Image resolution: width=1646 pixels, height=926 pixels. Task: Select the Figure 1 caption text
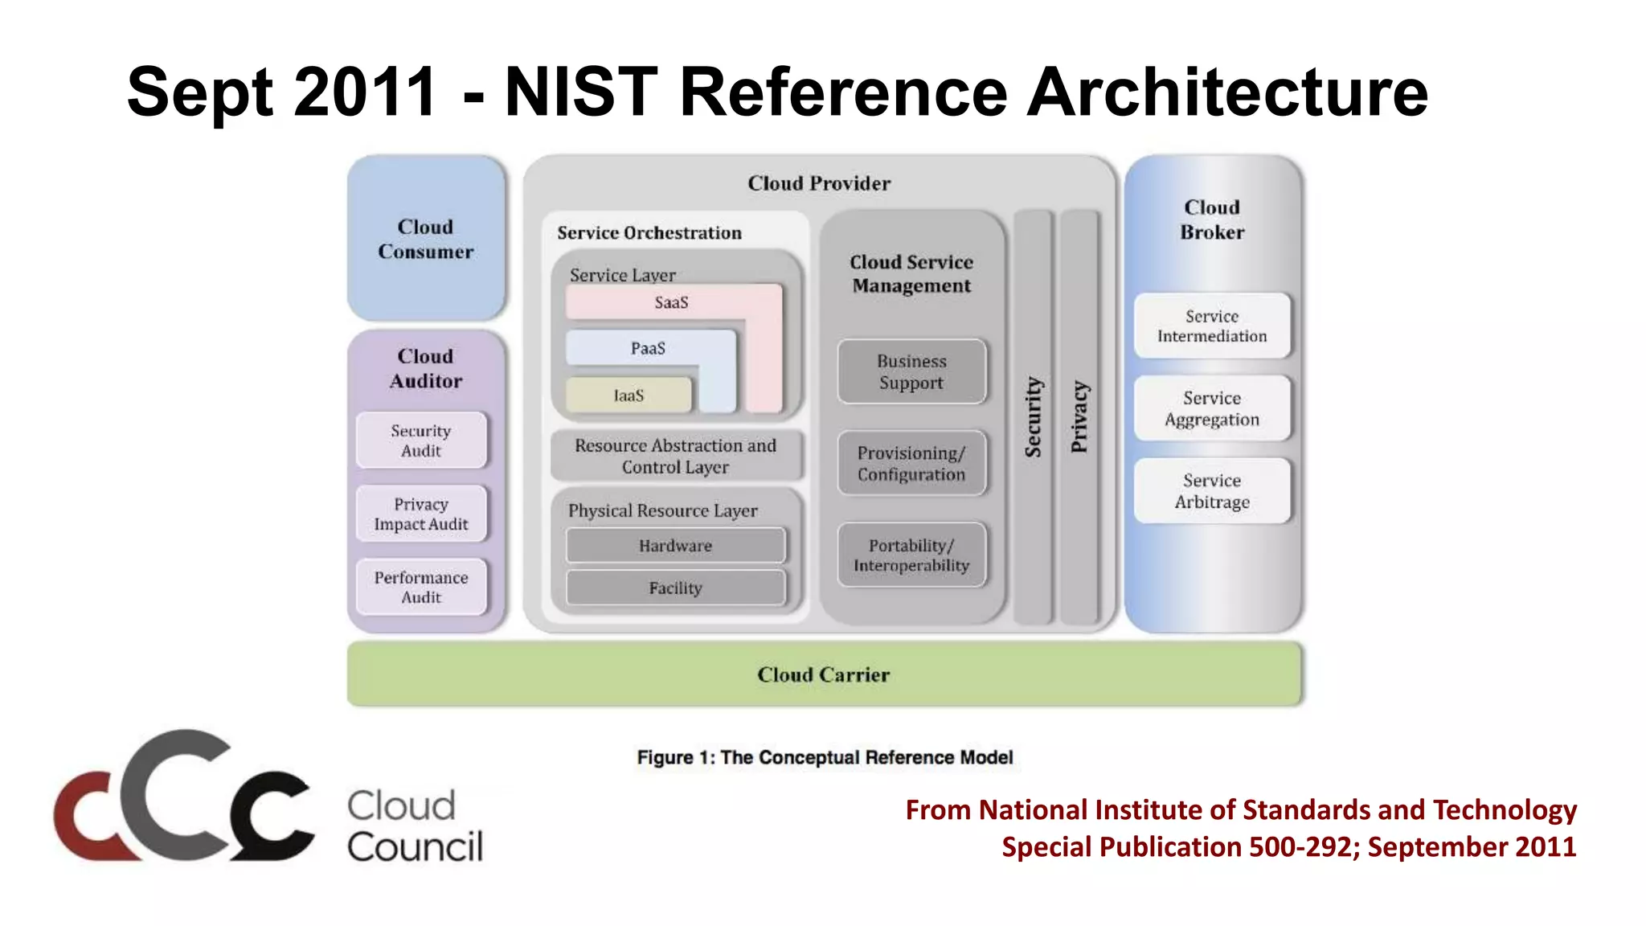coord(825,757)
